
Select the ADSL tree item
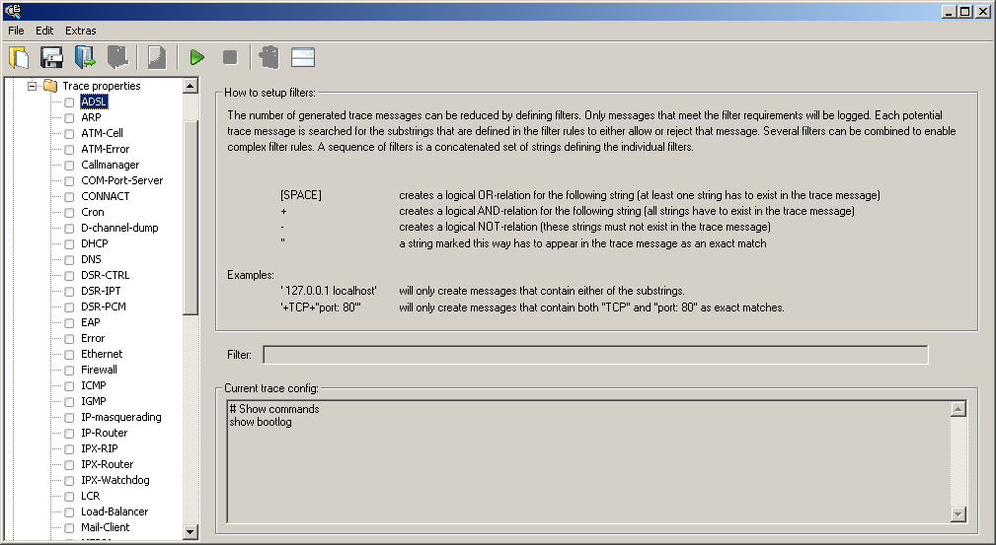pos(94,102)
